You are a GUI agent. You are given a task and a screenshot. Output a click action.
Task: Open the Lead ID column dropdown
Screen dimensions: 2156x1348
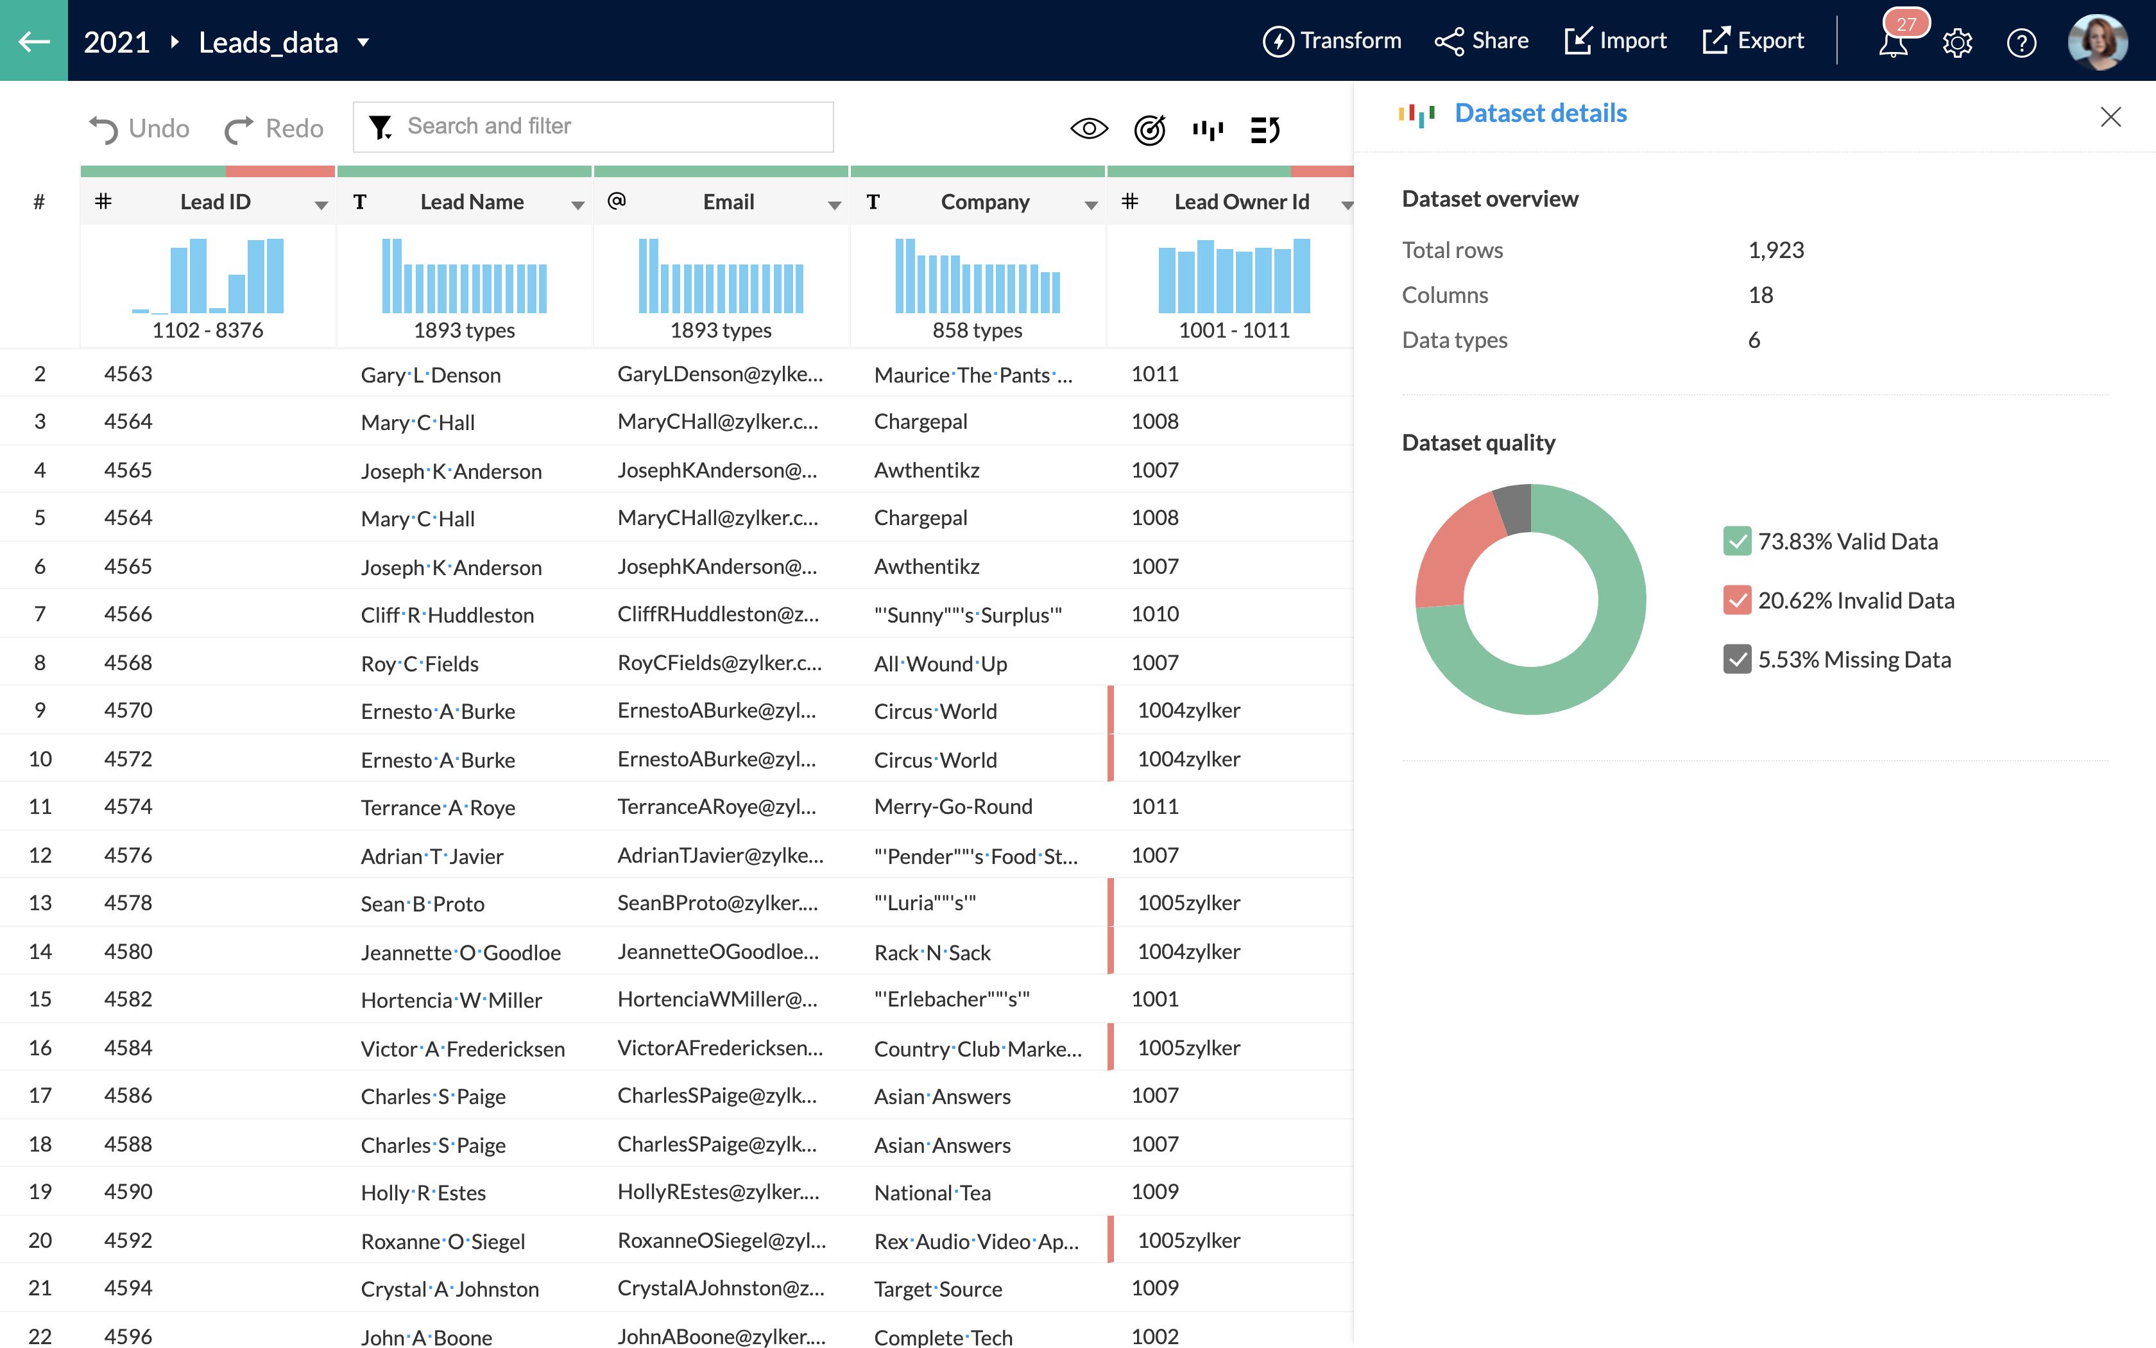[321, 205]
